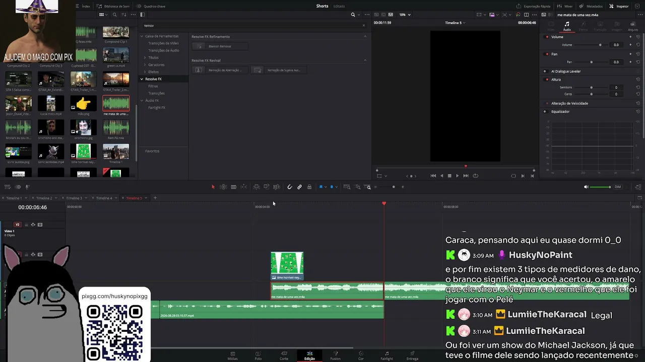Screen dimensions: 645x362
Task: Click the full extent zoom icon
Action: point(347,187)
